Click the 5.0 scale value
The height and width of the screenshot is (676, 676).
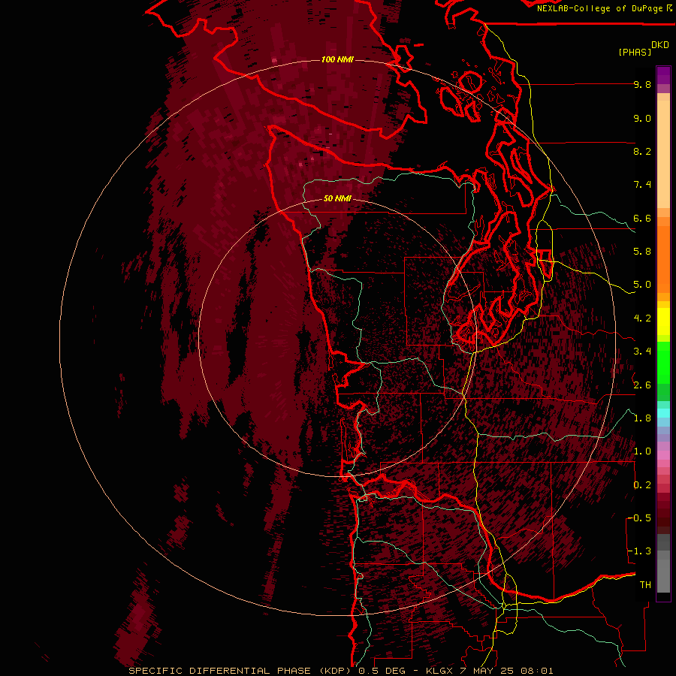(642, 285)
